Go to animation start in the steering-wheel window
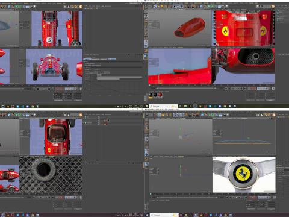The width and height of the screenshot is (289, 217). click(227, 197)
